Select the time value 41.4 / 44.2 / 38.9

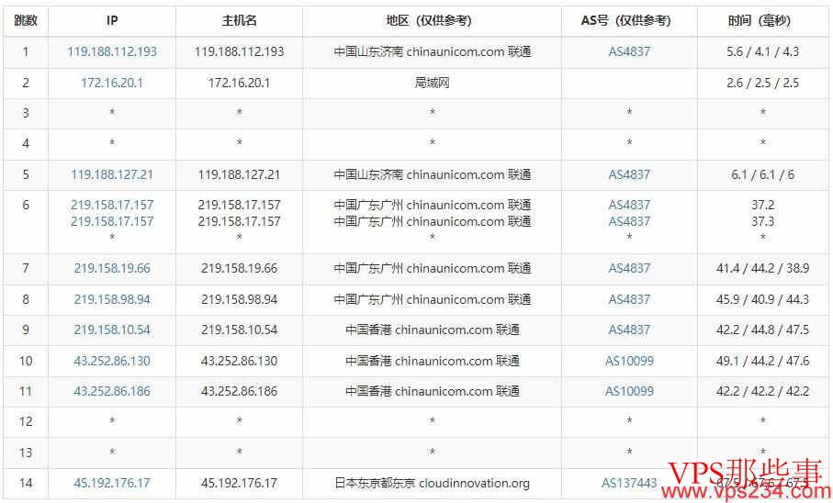tap(762, 268)
